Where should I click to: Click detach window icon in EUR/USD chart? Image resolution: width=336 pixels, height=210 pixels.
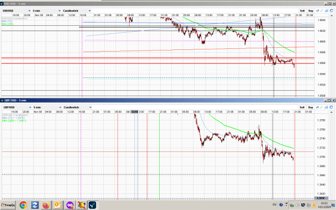click(332, 11)
